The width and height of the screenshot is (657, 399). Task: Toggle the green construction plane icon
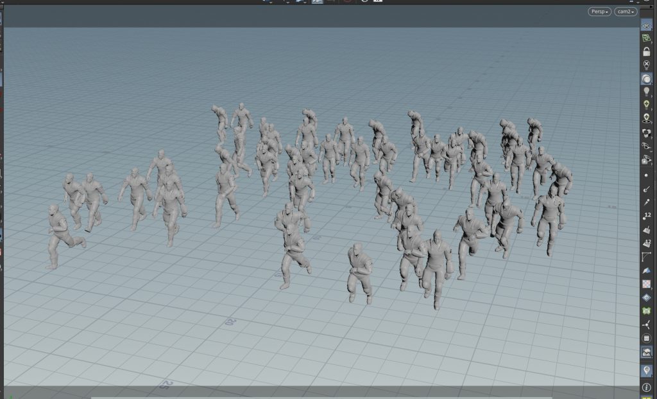647,38
